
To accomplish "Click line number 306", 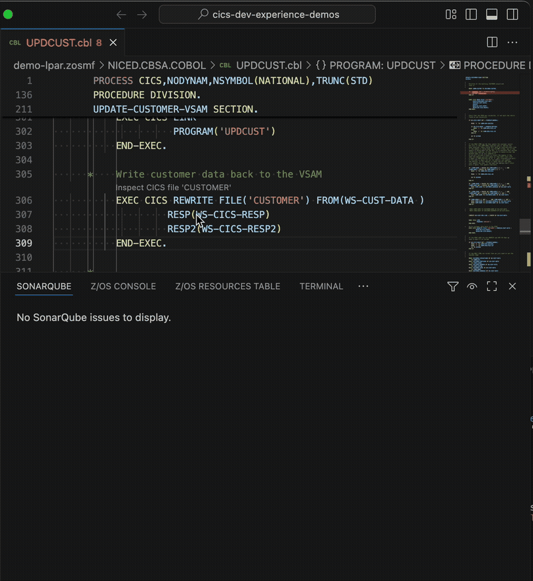I will point(24,201).
